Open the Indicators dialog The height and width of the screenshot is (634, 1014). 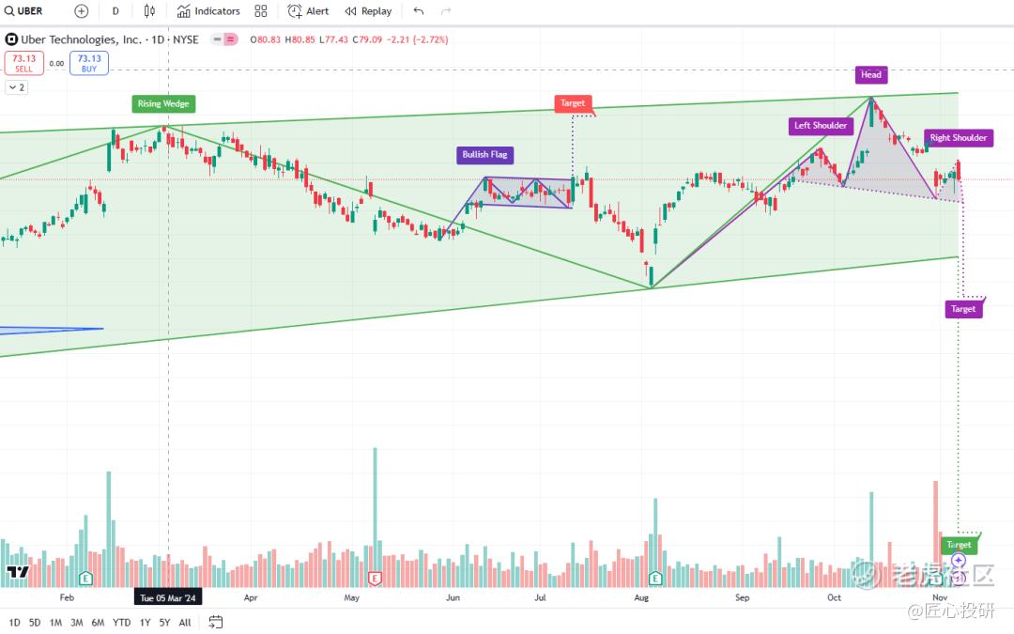(208, 11)
